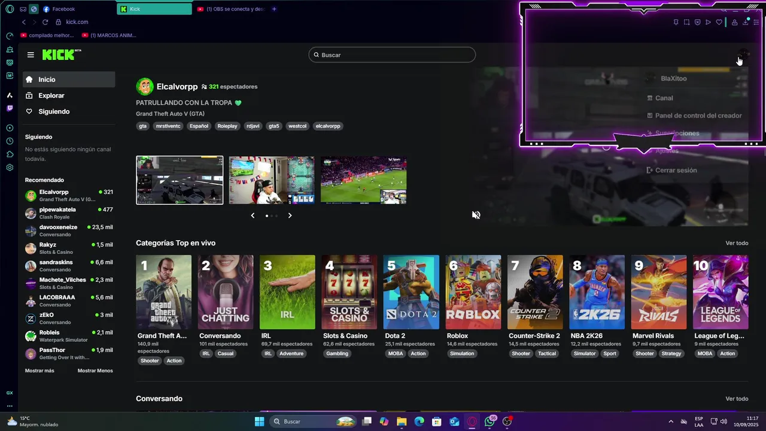Click the Buscar search field on Kick
This screenshot has width=766, height=431.
pyautogui.click(x=392, y=55)
